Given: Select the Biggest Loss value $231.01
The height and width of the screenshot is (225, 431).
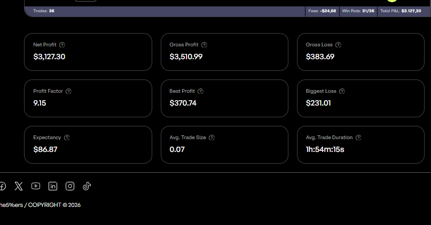Looking at the screenshot, I should pyautogui.click(x=318, y=103).
